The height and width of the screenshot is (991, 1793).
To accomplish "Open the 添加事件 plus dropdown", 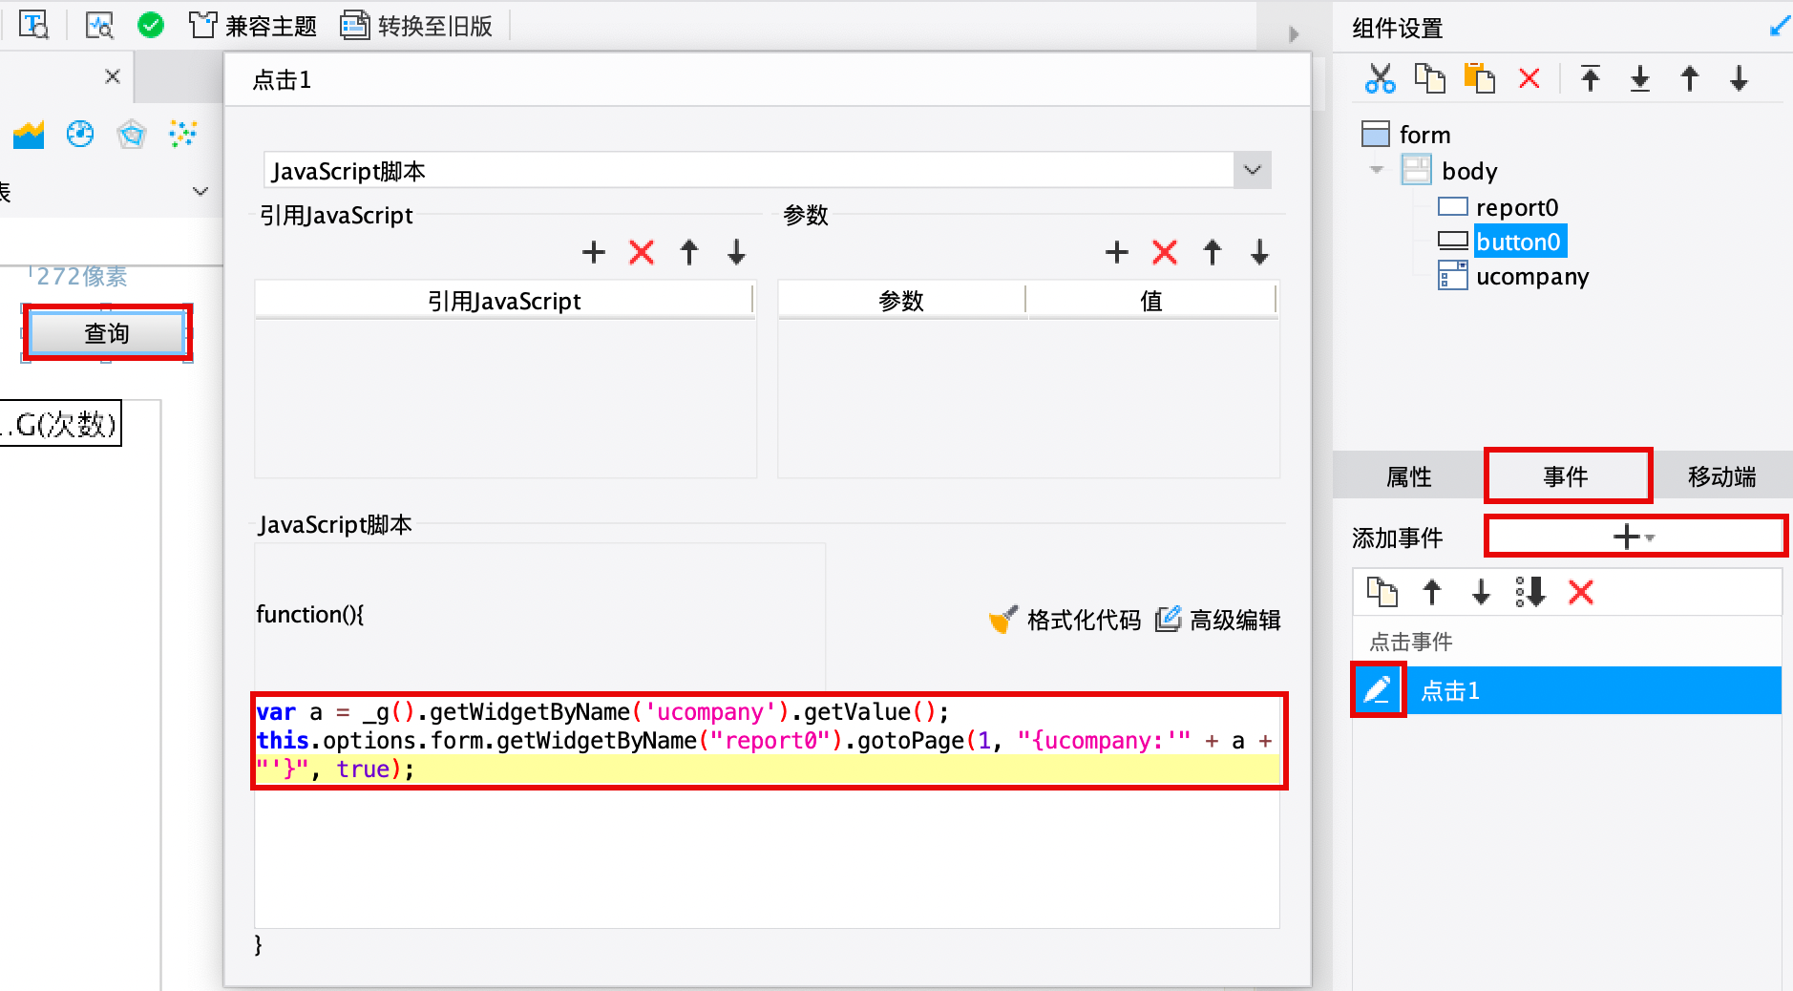I will 1635,537.
